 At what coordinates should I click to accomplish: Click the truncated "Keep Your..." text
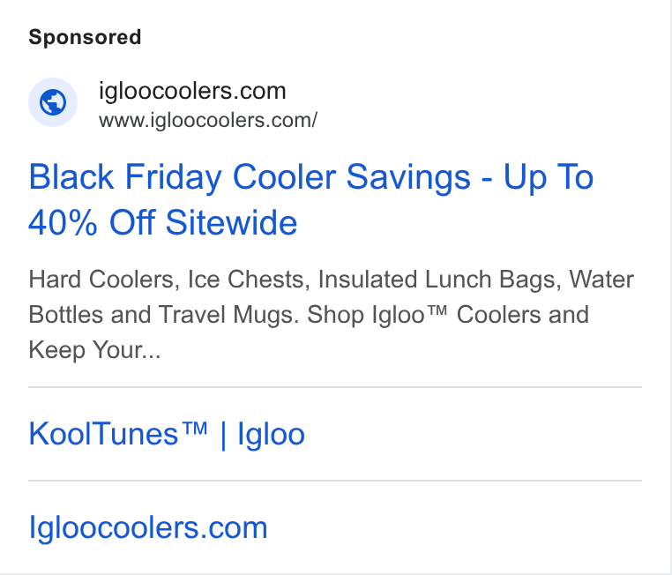94,350
